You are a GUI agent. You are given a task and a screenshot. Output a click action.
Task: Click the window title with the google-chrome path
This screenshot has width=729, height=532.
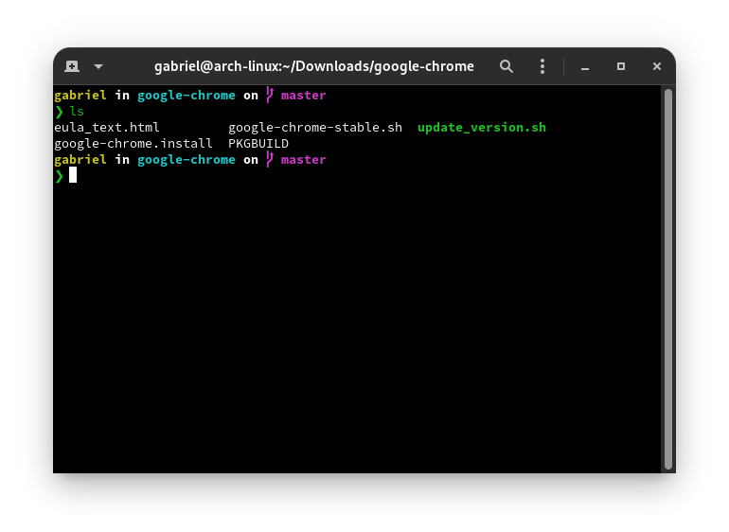coord(314,66)
